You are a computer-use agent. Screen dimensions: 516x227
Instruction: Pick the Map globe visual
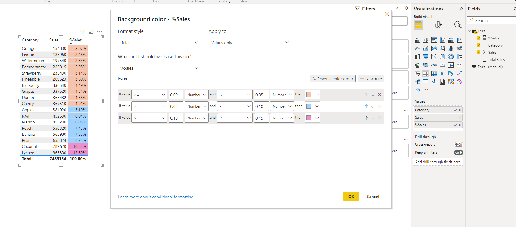pos(417,65)
